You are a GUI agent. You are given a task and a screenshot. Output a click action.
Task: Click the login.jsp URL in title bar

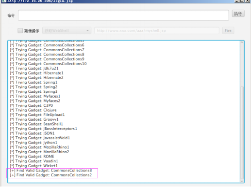coord(40,1)
